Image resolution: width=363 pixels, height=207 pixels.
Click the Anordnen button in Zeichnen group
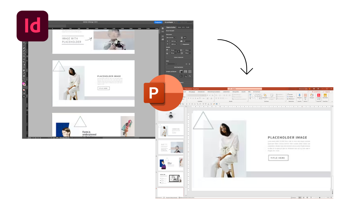pos(265,97)
